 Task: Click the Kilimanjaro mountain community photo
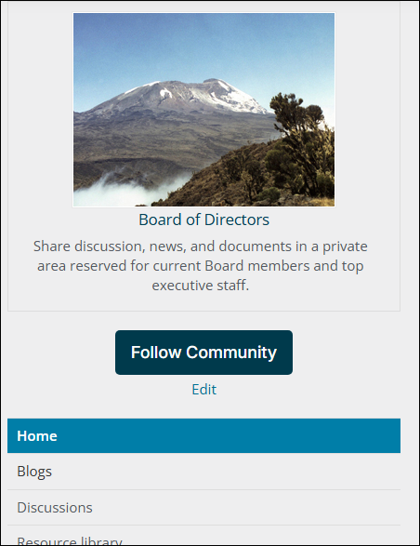point(203,110)
